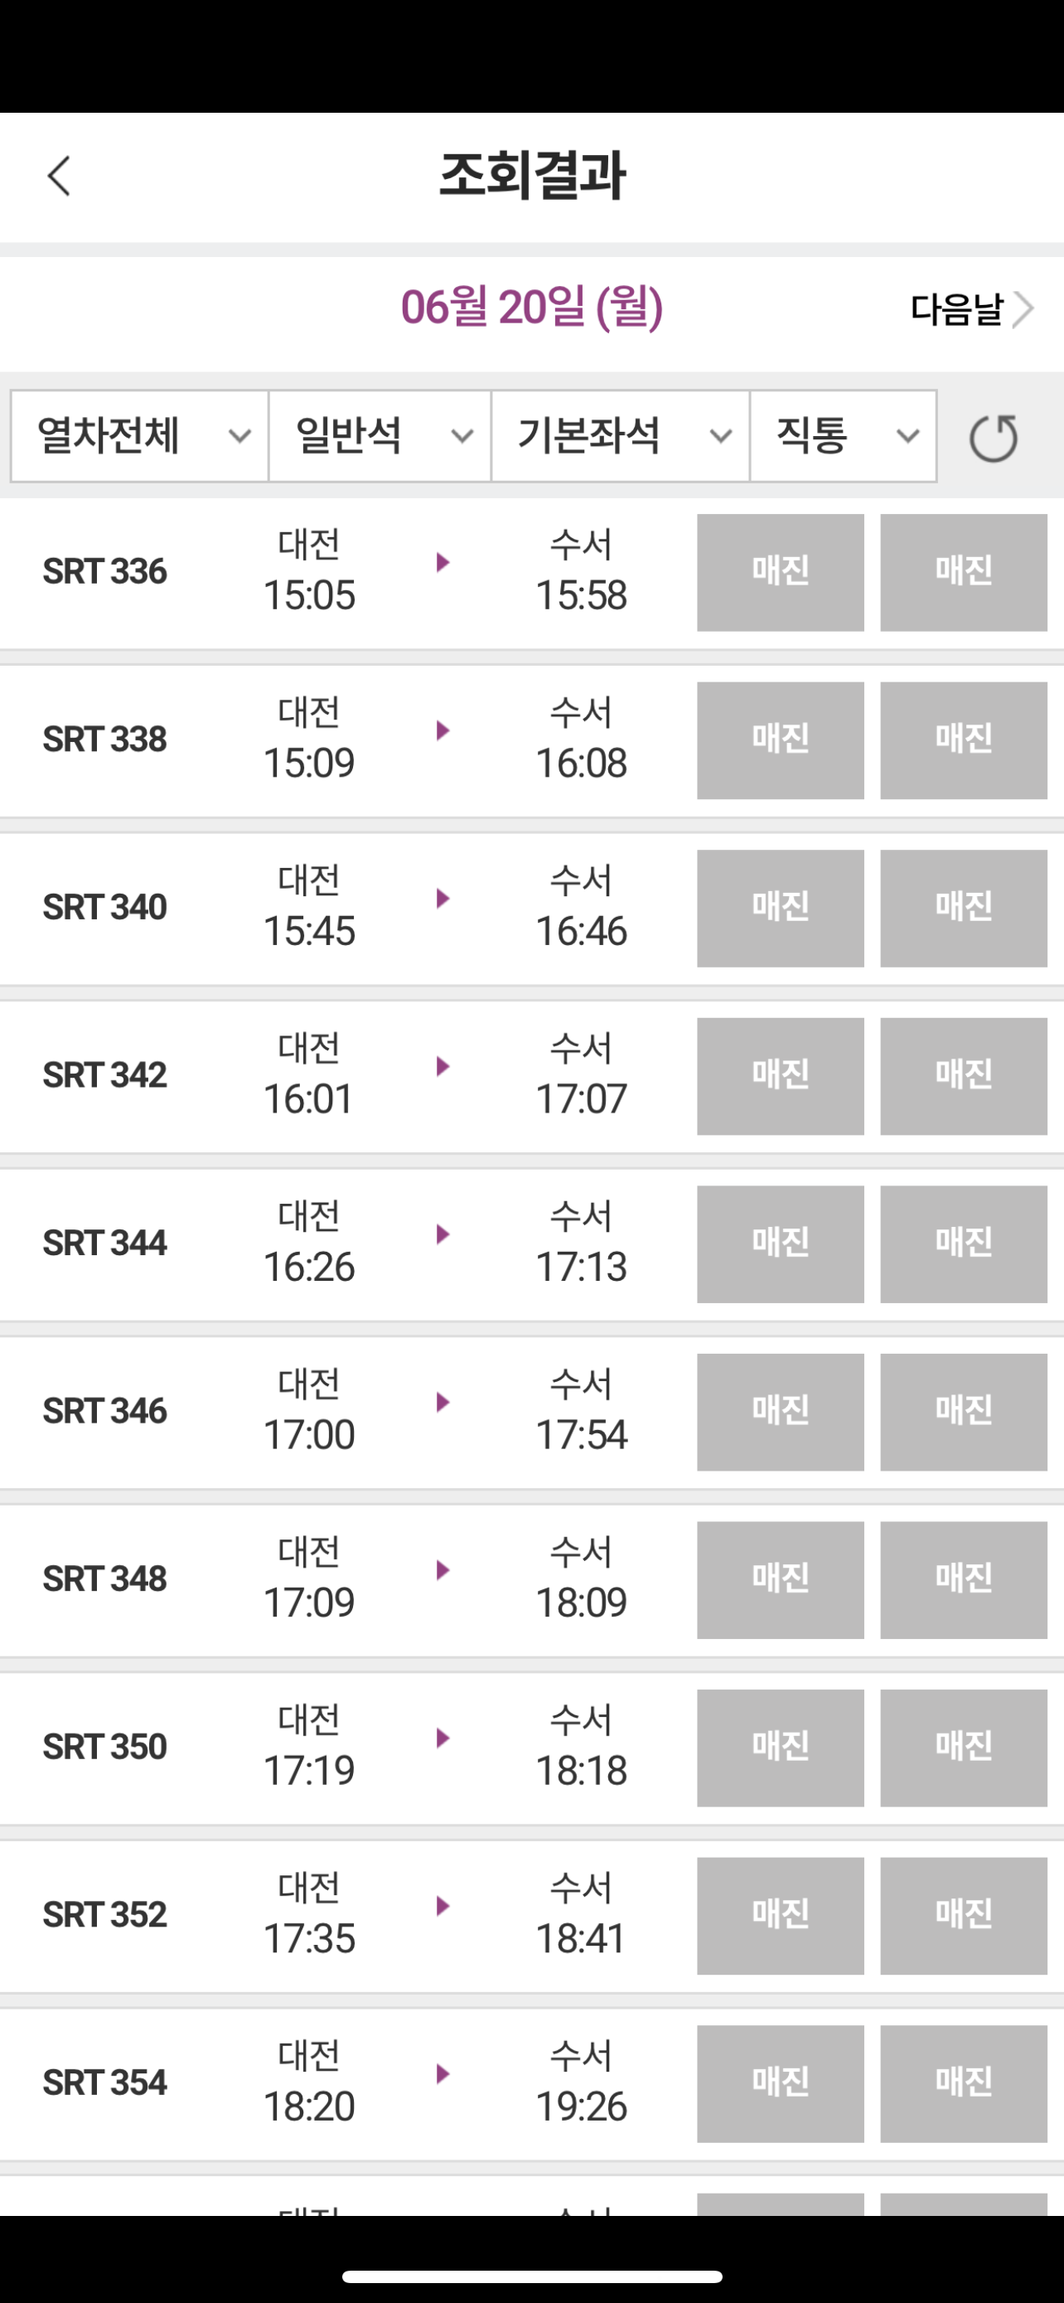Tap the refresh icon beside filters
The width and height of the screenshot is (1064, 2303).
(994, 438)
